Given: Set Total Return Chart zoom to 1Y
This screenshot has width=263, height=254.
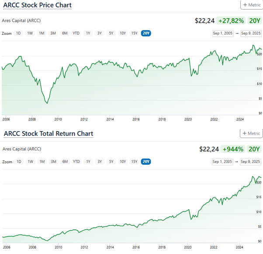Looking at the screenshot, I should (88, 162).
